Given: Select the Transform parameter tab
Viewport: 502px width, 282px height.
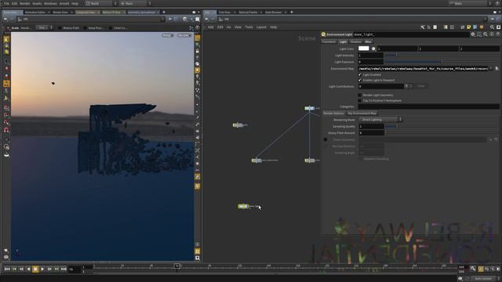Looking at the screenshot, I should click(x=329, y=42).
